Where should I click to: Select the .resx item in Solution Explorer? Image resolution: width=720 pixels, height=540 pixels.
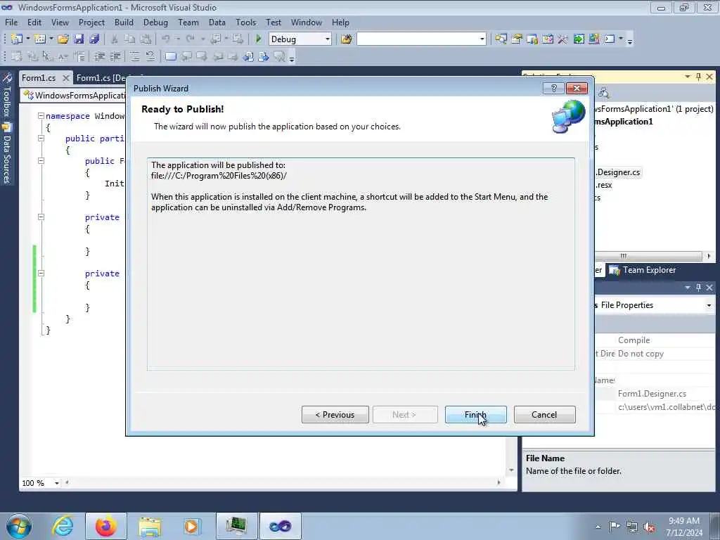coord(604,185)
